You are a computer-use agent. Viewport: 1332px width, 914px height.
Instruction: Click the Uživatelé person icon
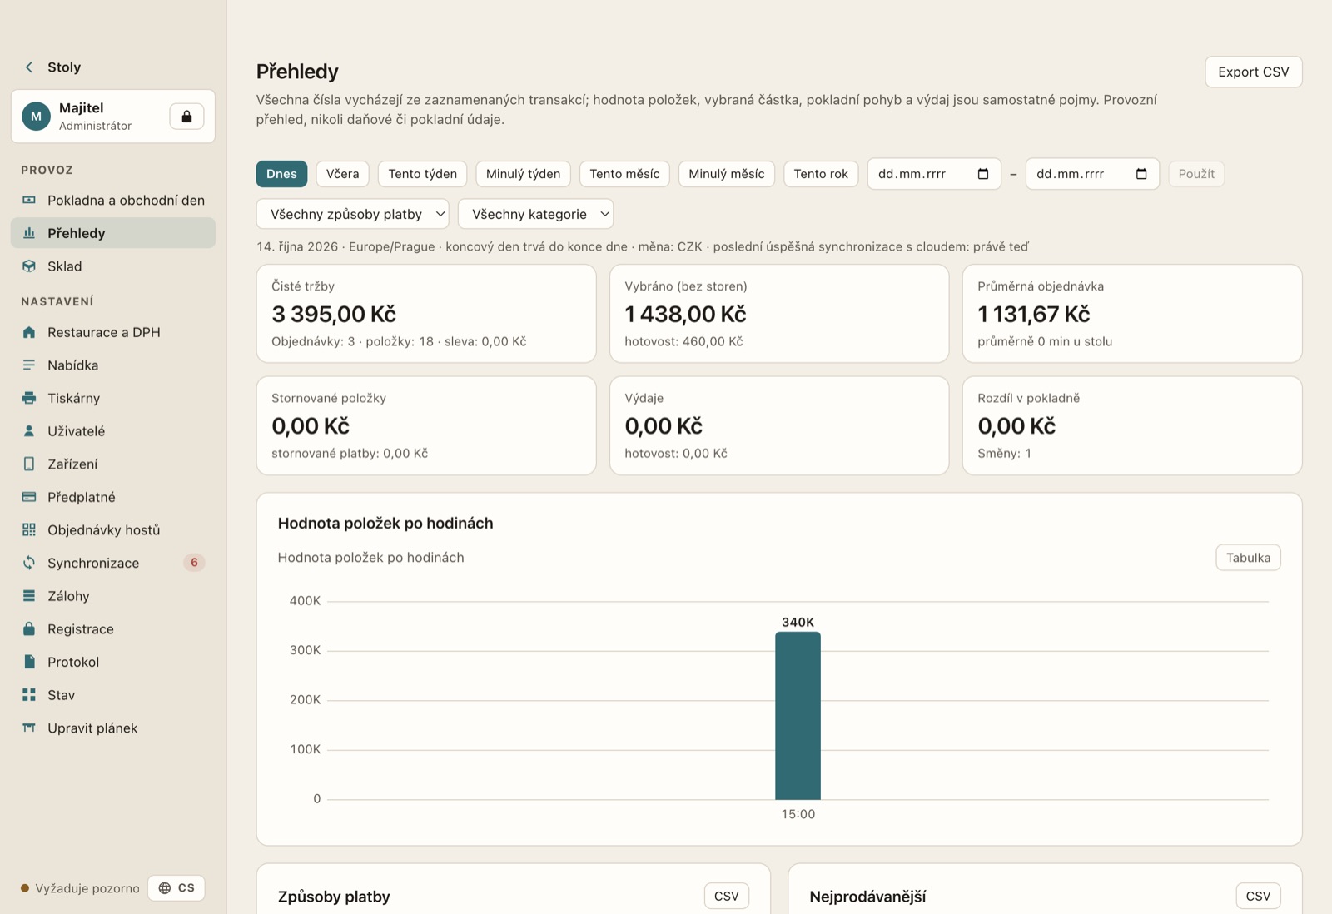[x=29, y=431]
